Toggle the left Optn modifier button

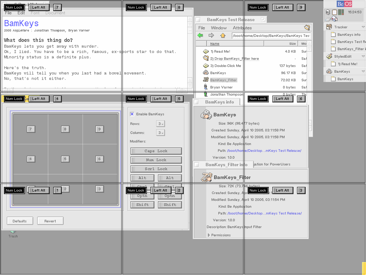(142, 196)
